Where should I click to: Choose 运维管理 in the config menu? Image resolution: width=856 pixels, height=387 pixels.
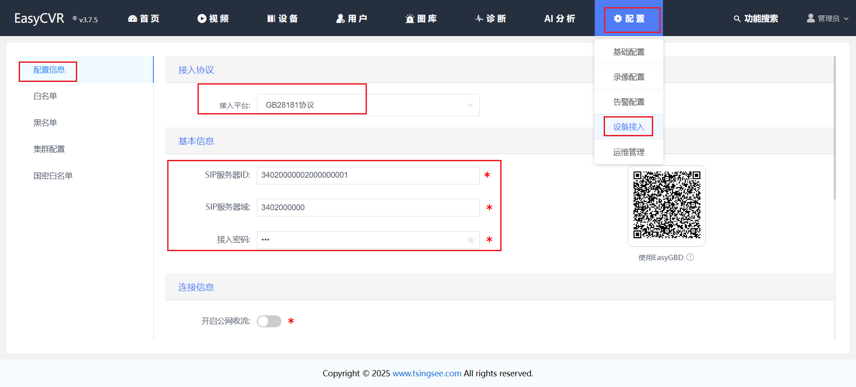coord(629,152)
